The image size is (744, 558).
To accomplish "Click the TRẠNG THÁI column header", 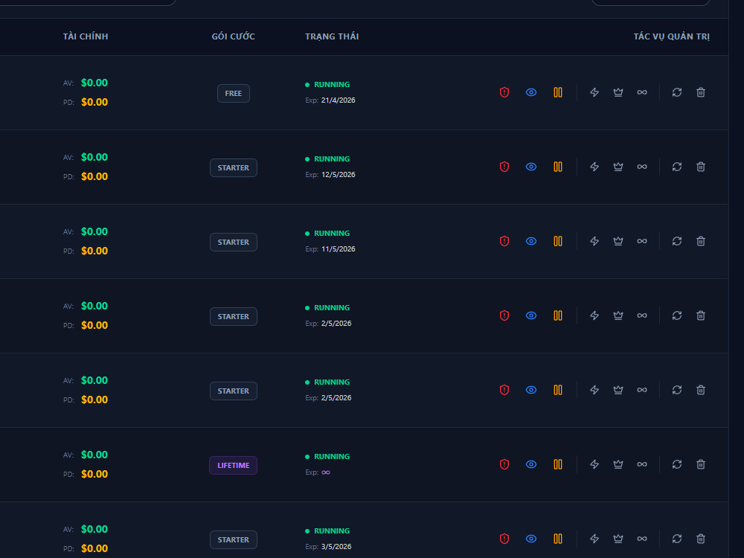I will point(332,36).
